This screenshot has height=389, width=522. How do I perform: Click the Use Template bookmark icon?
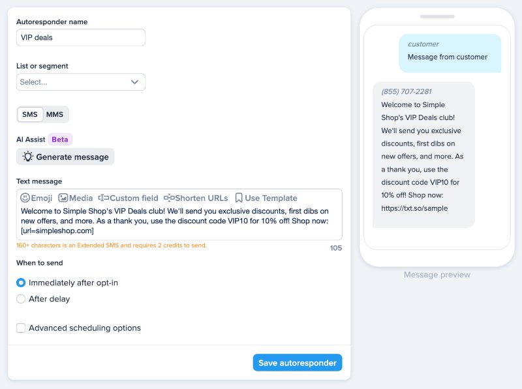(x=239, y=198)
